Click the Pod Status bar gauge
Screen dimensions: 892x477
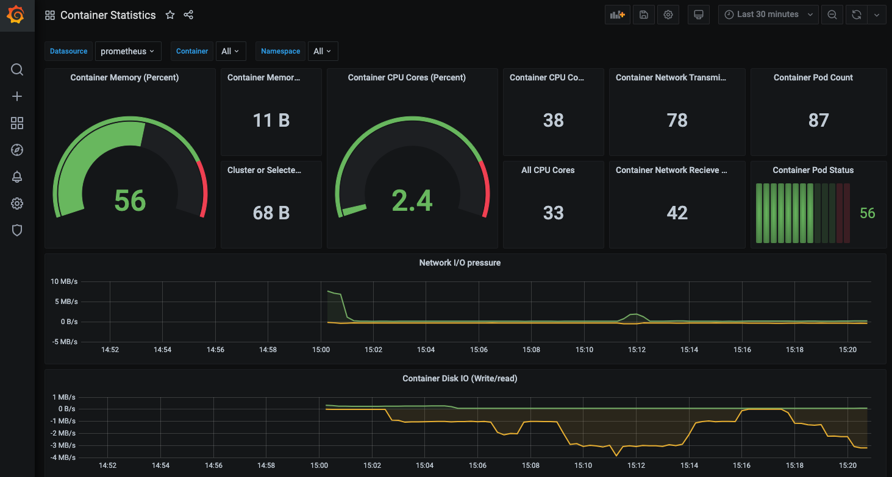tap(803, 213)
